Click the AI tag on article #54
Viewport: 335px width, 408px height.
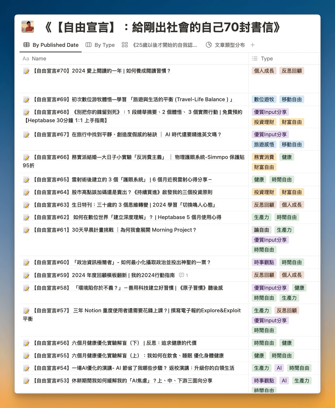click(279, 368)
